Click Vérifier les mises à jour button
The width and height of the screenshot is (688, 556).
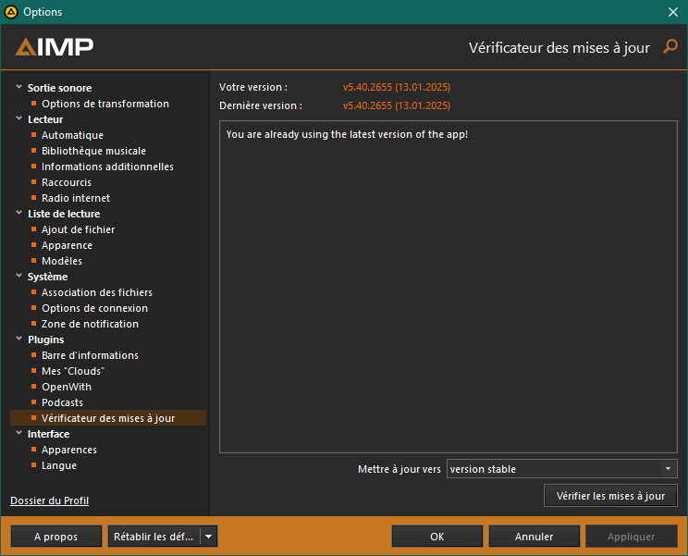(x=610, y=496)
